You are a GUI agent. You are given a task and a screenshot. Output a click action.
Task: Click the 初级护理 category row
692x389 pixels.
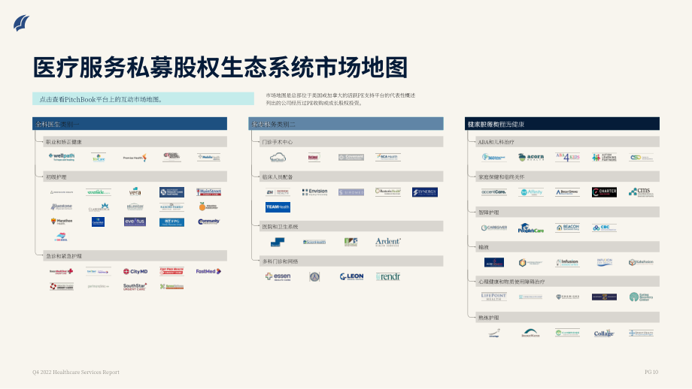point(135,176)
